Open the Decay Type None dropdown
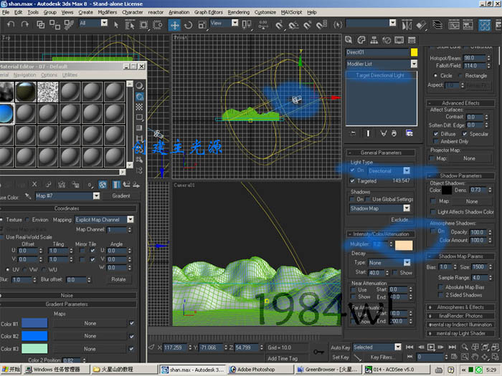 click(407, 263)
